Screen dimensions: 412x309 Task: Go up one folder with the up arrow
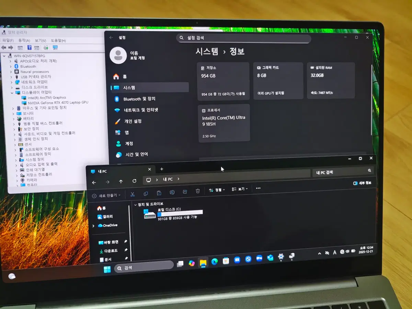pyautogui.click(x=121, y=182)
